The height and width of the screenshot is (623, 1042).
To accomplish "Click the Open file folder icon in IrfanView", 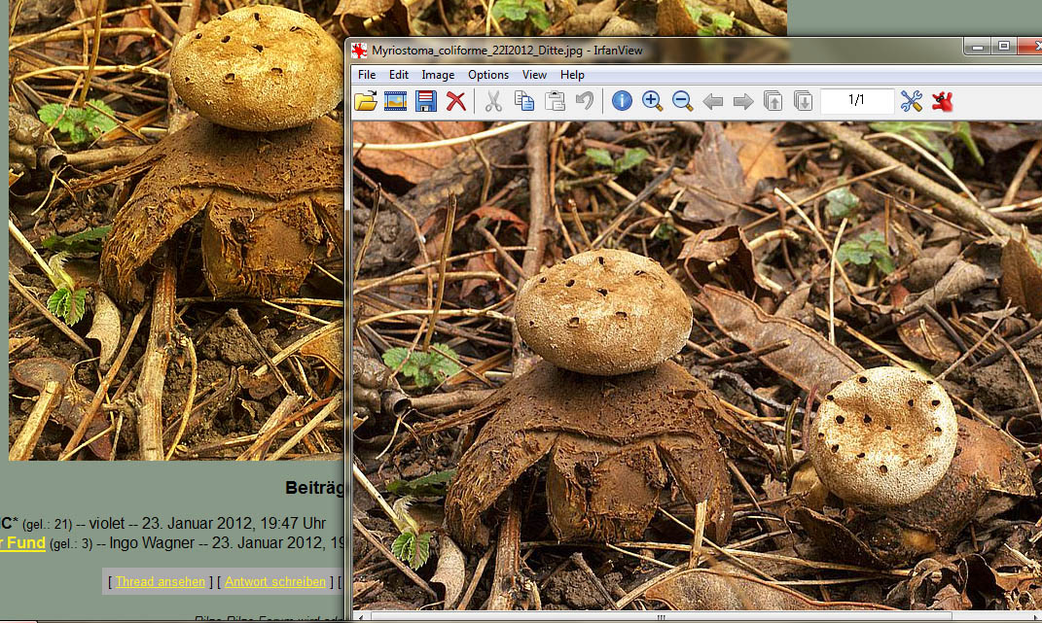I will [x=366, y=101].
